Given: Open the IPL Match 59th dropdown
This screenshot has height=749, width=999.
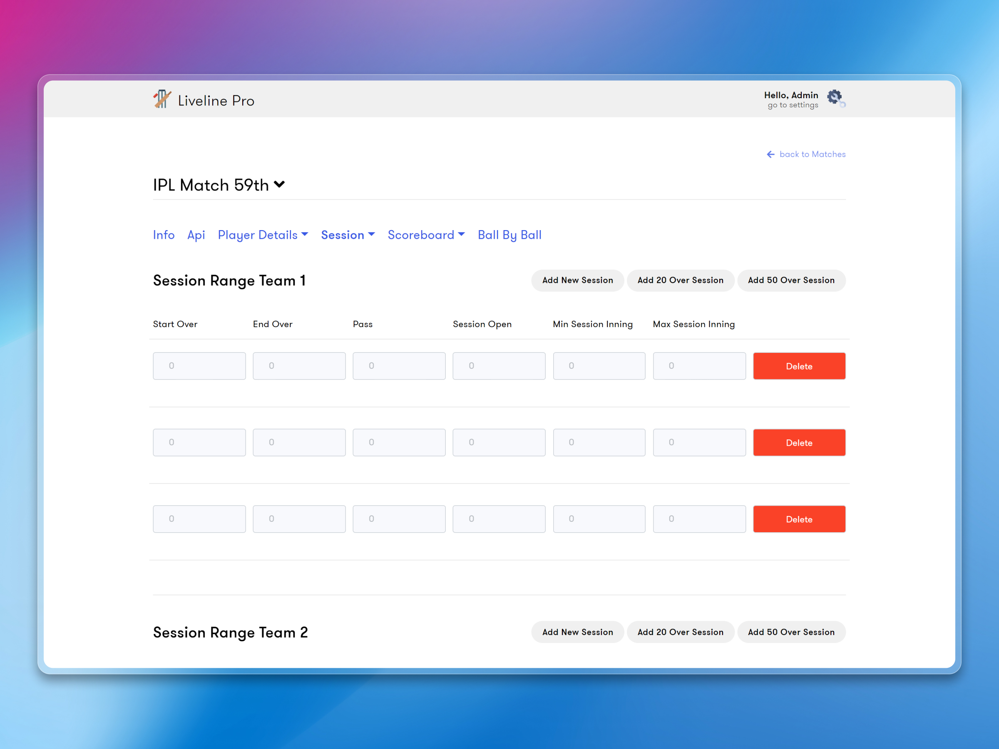Looking at the screenshot, I should pos(279,184).
